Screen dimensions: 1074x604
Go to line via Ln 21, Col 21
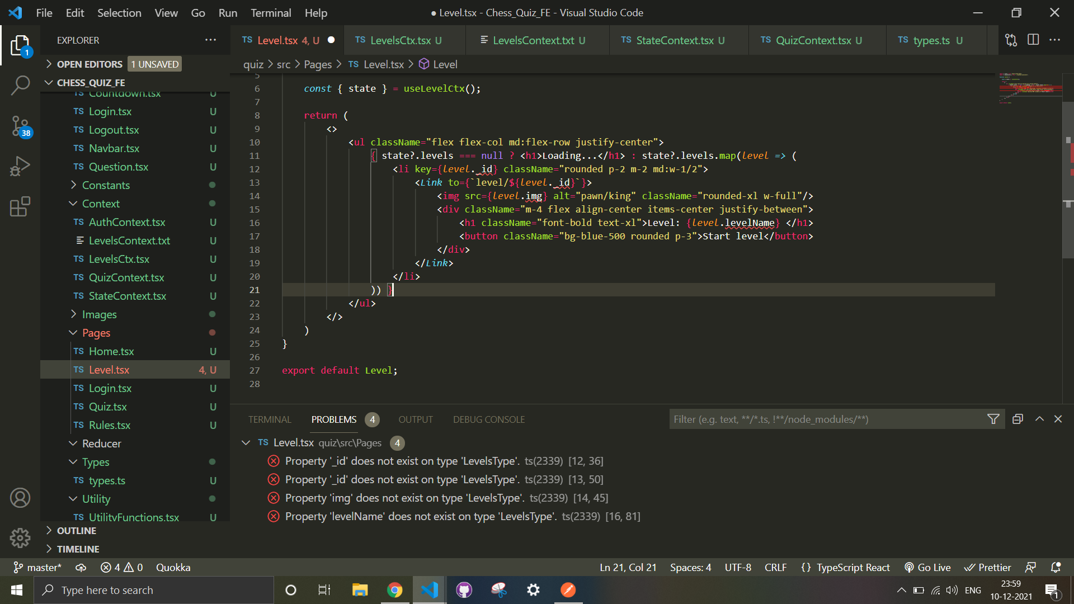click(x=628, y=567)
